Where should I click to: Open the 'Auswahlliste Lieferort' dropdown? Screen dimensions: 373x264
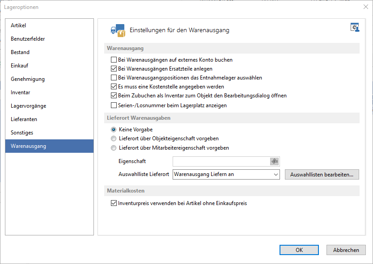[x=226, y=174]
